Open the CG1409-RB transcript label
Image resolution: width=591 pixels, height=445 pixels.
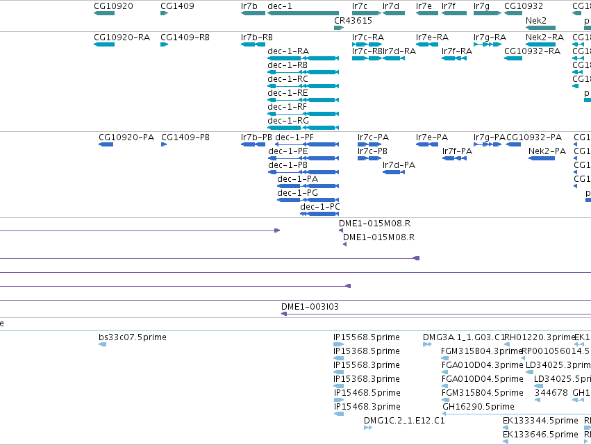coord(185,37)
